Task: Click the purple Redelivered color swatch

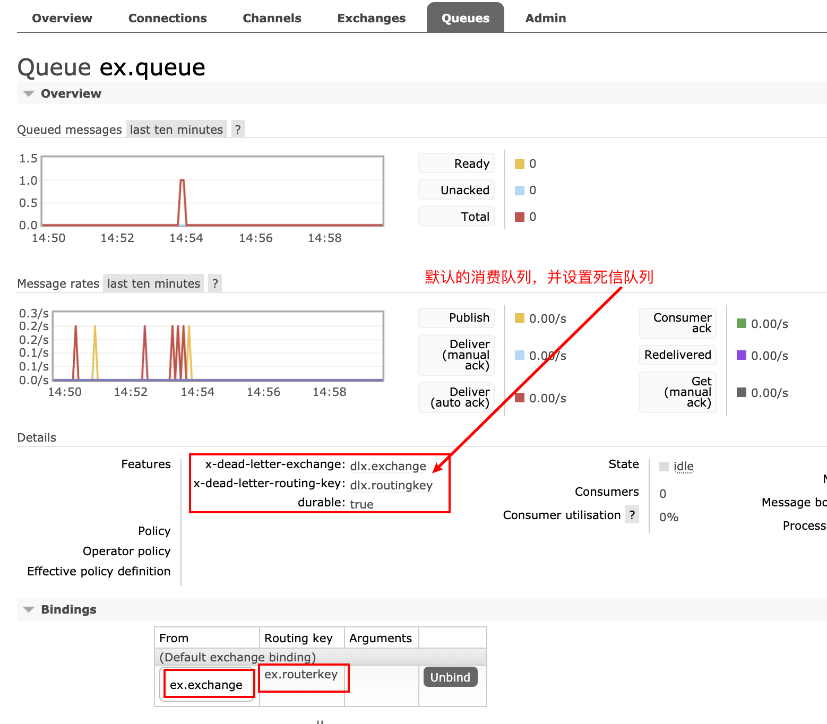Action: [x=742, y=355]
